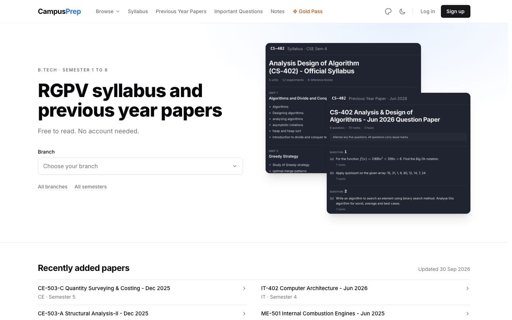Click the 'IT · Semester 4' label

pyautogui.click(x=279, y=297)
